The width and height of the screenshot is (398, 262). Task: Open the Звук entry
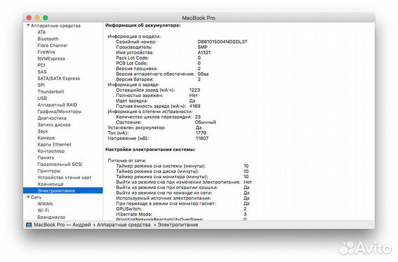tap(43, 131)
